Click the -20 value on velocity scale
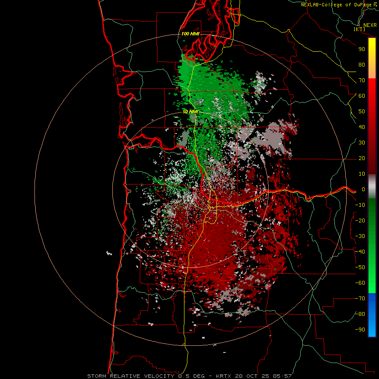379x379 pixels. pos(360,220)
